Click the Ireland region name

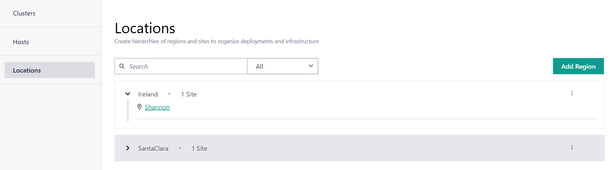pos(148,94)
